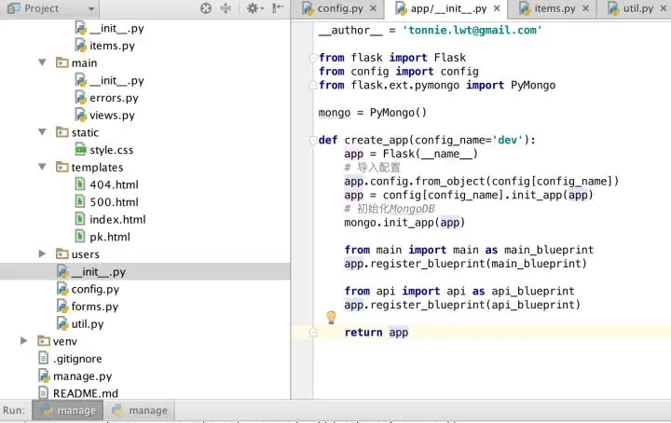Click the scroll from source target icon

pos(206,8)
